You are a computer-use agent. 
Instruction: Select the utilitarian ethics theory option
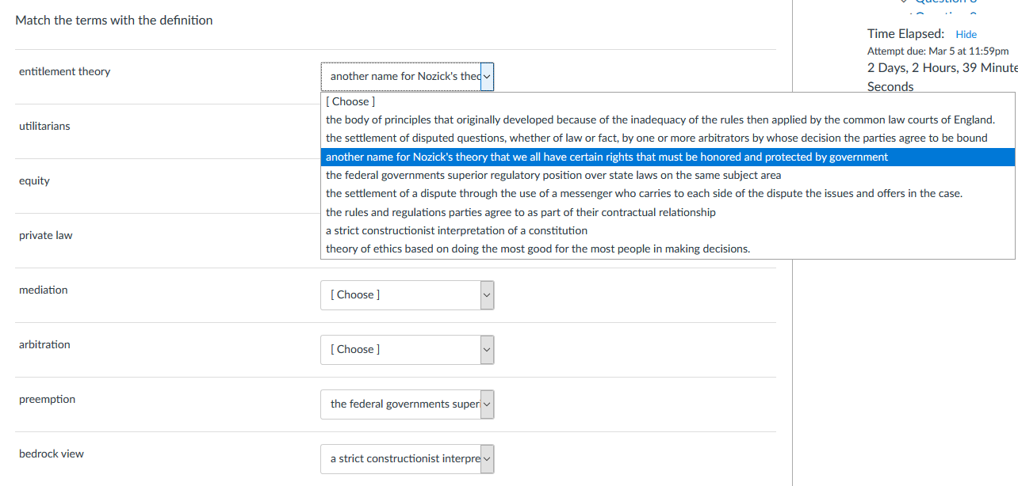coord(538,249)
